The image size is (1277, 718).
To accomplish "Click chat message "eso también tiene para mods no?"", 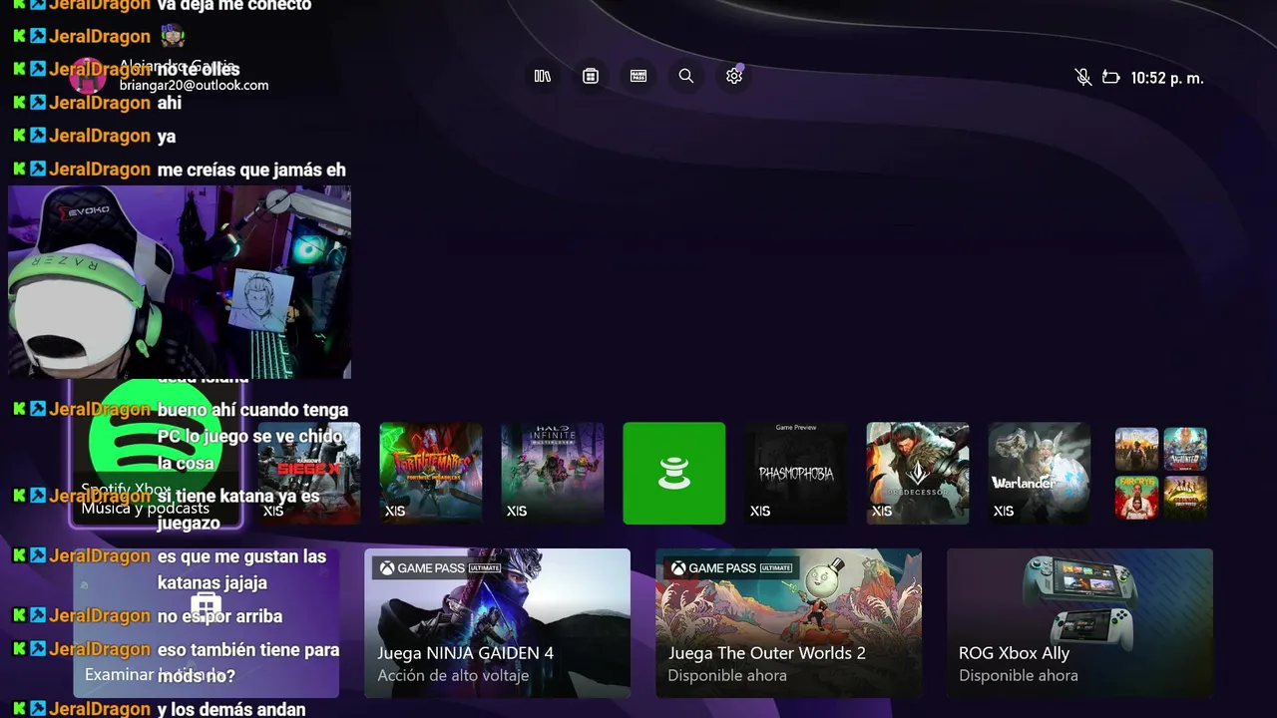I will click(248, 662).
